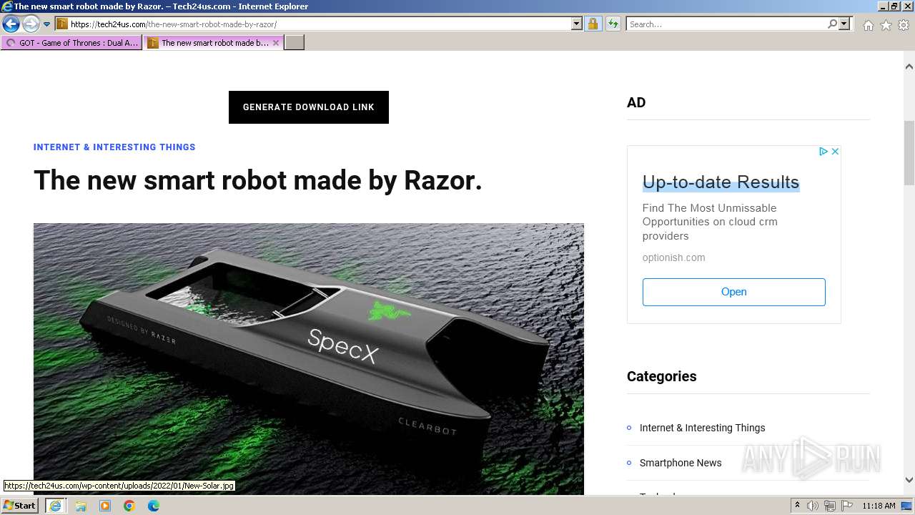Open the volume speaker tray icon
The height and width of the screenshot is (515, 915).
click(813, 506)
